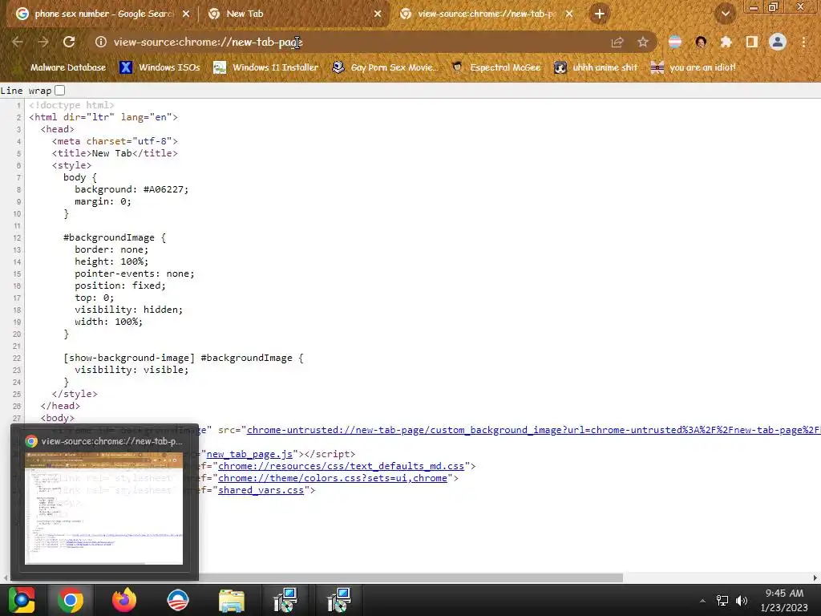
Task: Open the network tray icon
Action: (722, 601)
